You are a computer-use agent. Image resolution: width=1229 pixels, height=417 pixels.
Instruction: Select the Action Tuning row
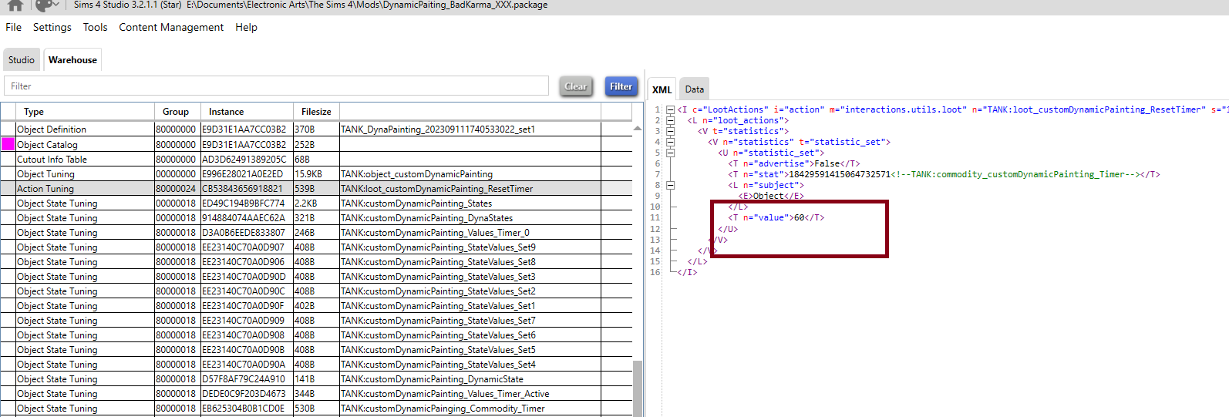[x=316, y=188]
